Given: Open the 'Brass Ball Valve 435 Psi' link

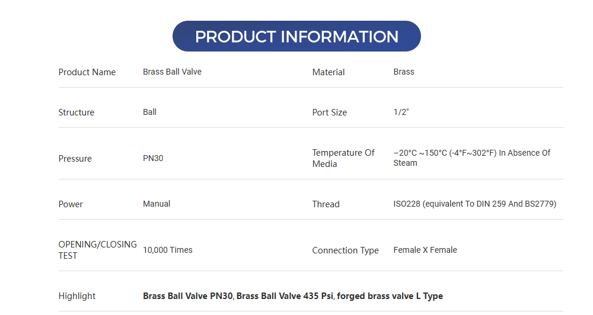Looking at the screenshot, I should 285,296.
